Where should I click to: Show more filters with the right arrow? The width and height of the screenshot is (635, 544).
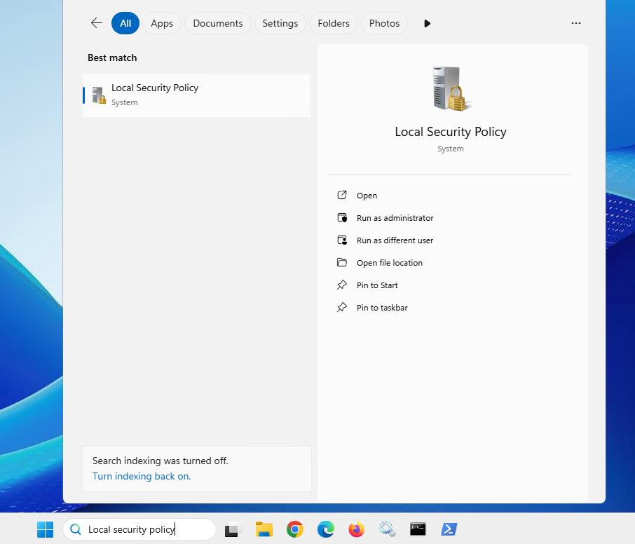tap(428, 23)
